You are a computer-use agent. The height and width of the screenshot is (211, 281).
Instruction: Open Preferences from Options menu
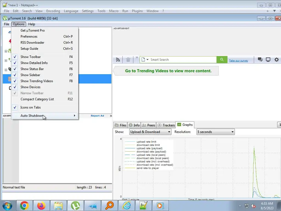pyautogui.click(x=45, y=37)
